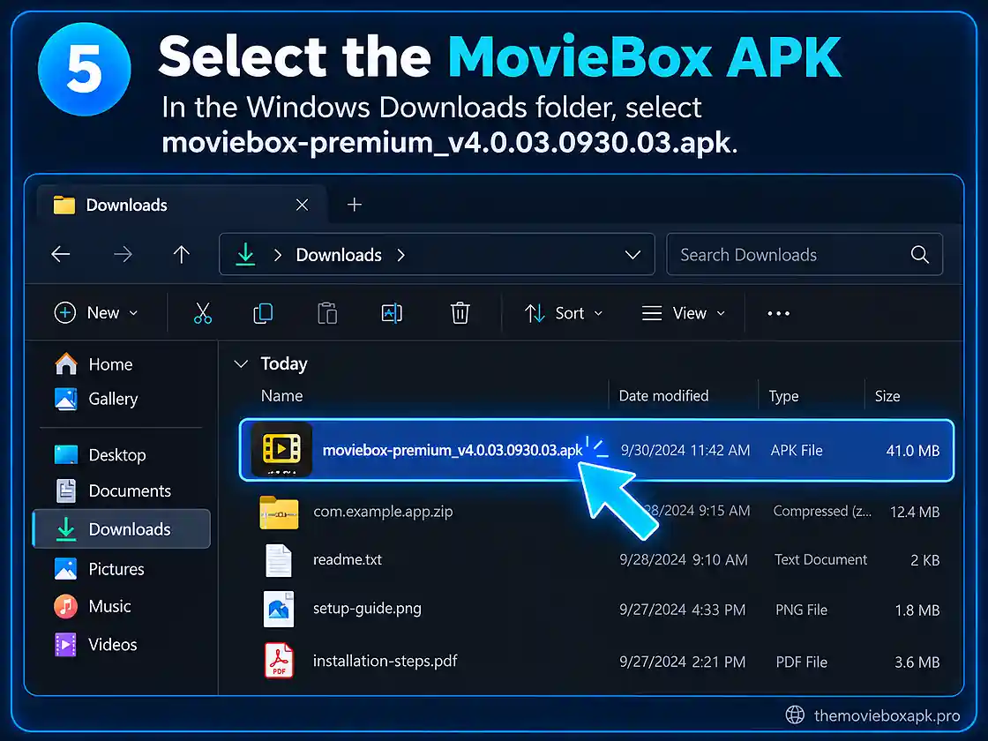Viewport: 988px width, 741px height.
Task: Click the PDF File type cell
Action: click(x=801, y=662)
